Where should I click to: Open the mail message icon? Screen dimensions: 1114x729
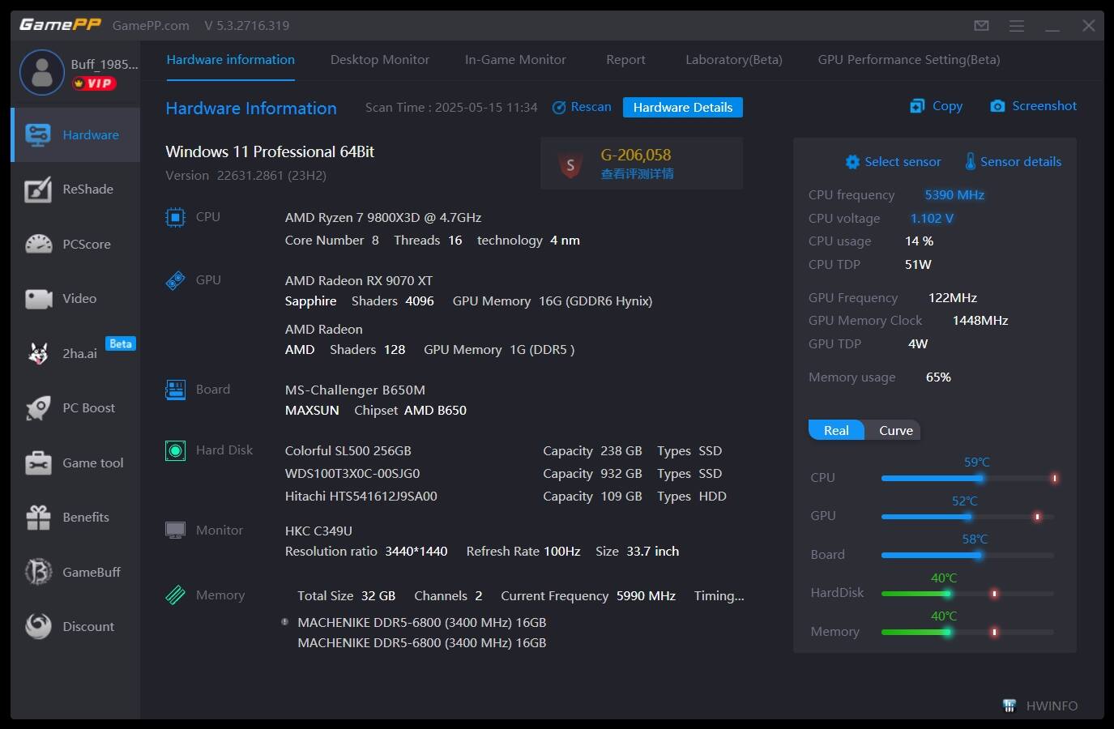click(981, 26)
